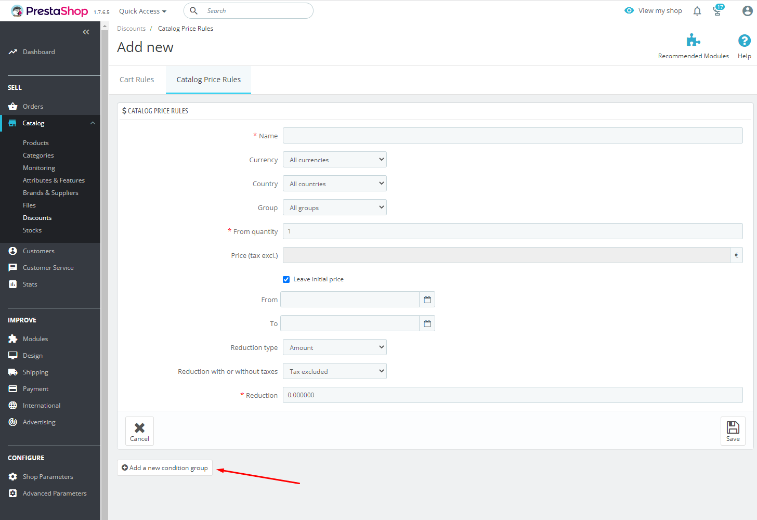Screen dimensions: 757x520
Task: Click the Advanced Parameters gear icon
Action: (13, 493)
